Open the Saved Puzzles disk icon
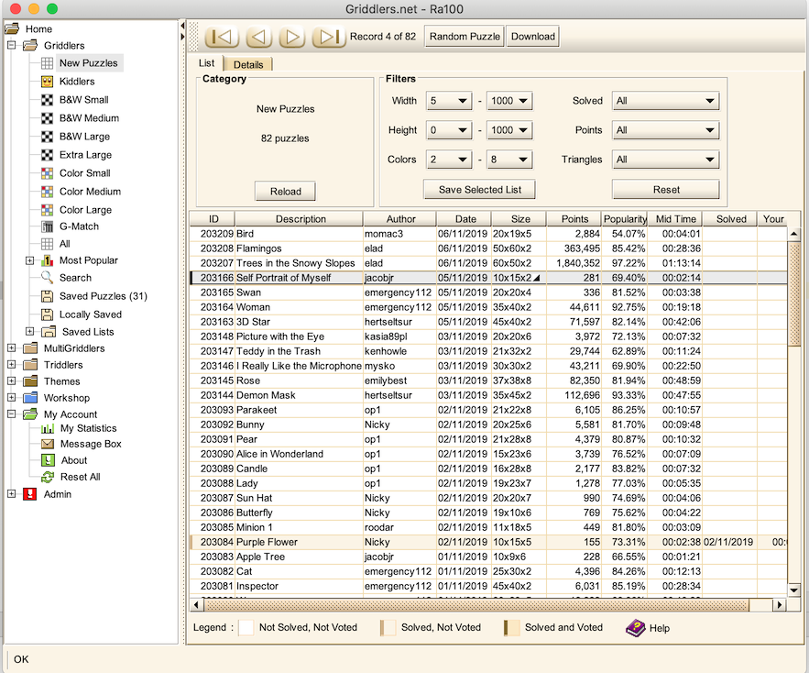 click(47, 296)
